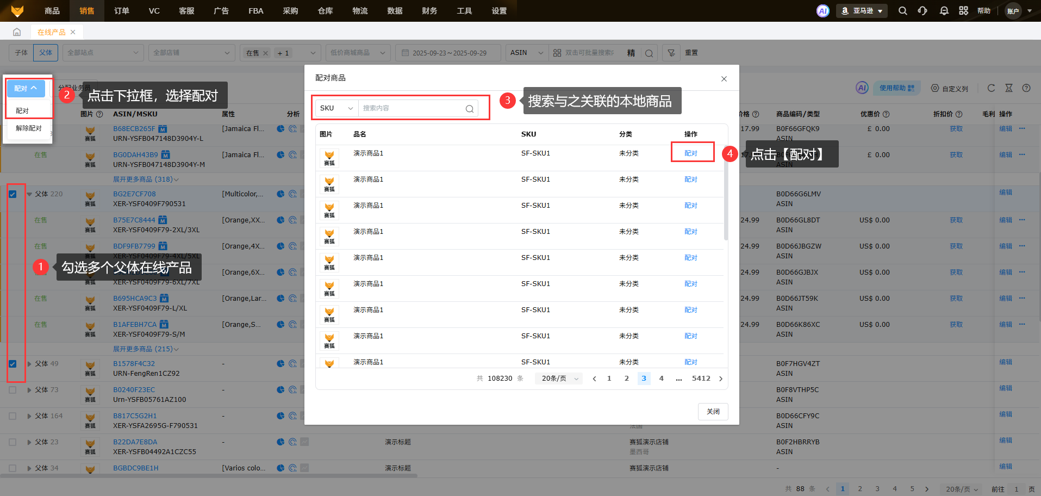Click the question-mark help icon beside the hourglass
This screenshot has height=496, width=1041.
(1026, 88)
